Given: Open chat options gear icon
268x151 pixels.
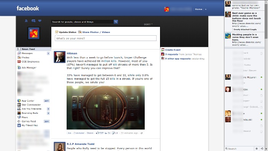Looking at the screenshot, I should (257, 149).
